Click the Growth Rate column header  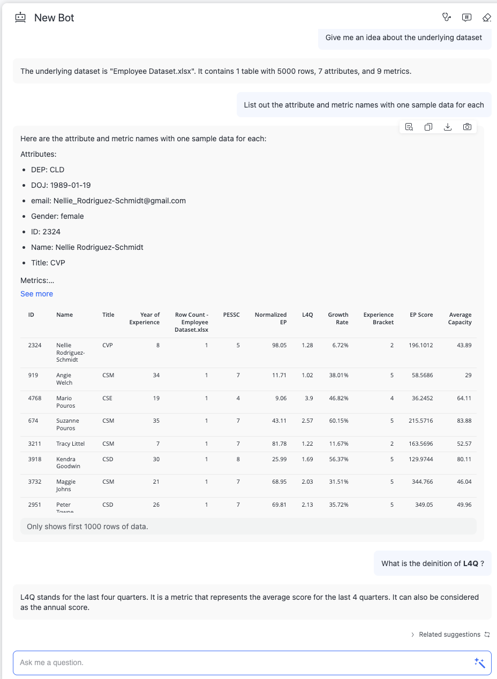338,318
